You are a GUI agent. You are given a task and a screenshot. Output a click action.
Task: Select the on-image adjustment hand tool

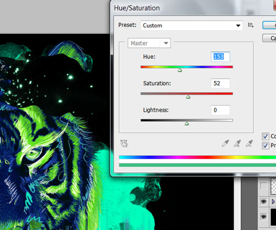point(124,144)
